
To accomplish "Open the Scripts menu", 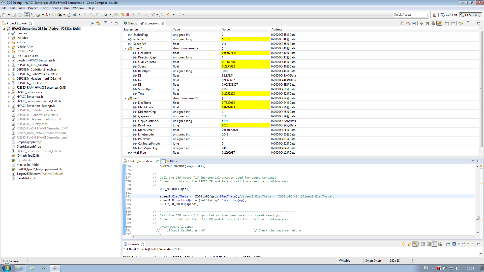I will tap(56, 8).
